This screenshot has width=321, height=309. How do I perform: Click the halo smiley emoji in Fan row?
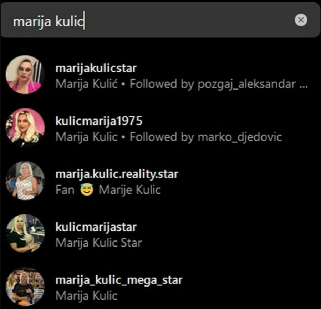coord(87,190)
